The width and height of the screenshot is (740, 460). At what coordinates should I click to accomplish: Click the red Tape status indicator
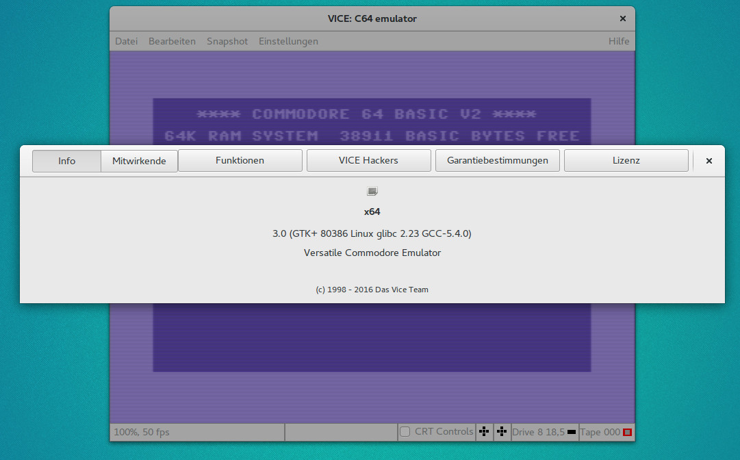click(x=627, y=433)
